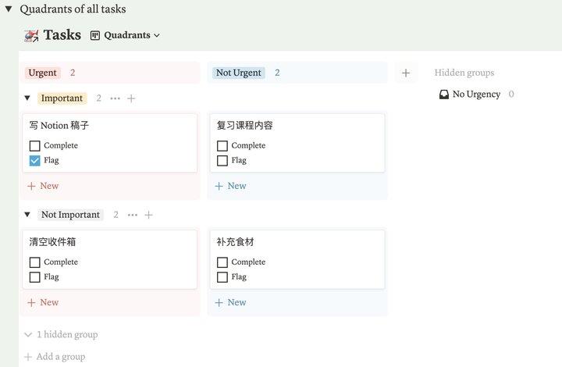
Task: Click the Not Urgent column header tag
Action: point(238,73)
